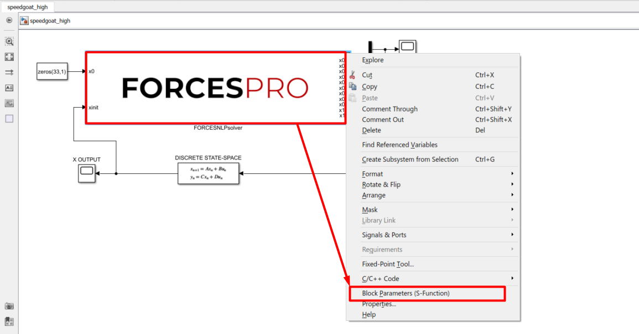Open Block Parameters (S-Function)
The height and width of the screenshot is (334, 639).
[406, 294]
